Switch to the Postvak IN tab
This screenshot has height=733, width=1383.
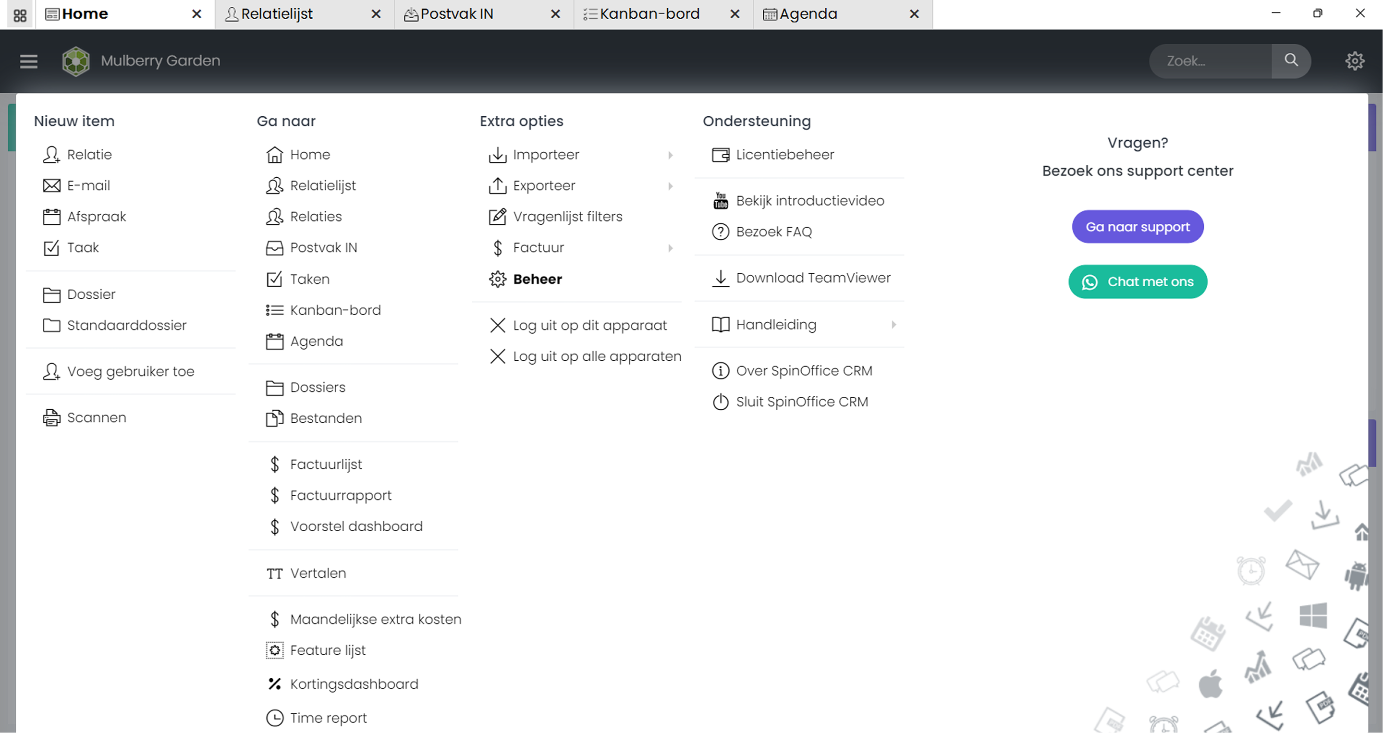click(456, 14)
